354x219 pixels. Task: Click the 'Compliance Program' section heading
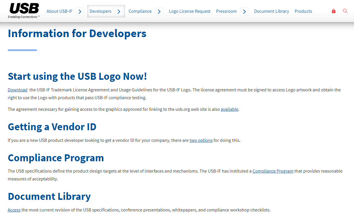56,158
